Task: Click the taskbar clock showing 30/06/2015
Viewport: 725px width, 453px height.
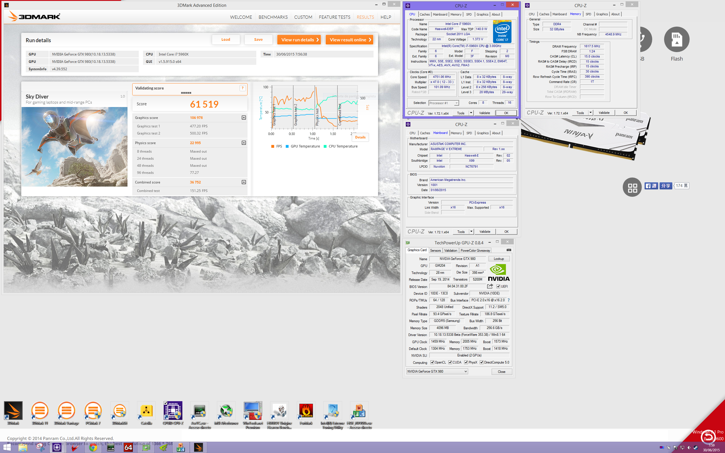Action: tap(711, 448)
